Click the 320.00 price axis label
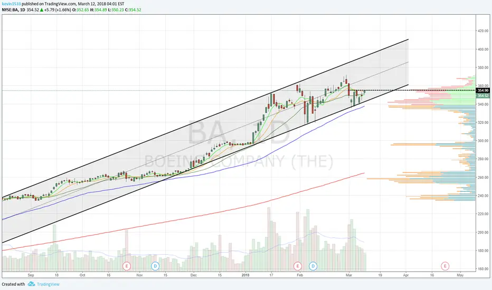Image resolution: width=492 pixels, height=290 pixels. (483, 122)
